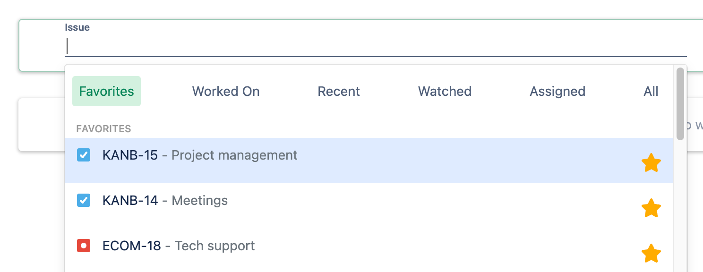The height and width of the screenshot is (272, 703).
Task: Click the ECOM-18 issue key text
Action: tap(132, 246)
